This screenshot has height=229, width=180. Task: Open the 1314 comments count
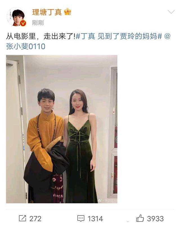[95, 219]
